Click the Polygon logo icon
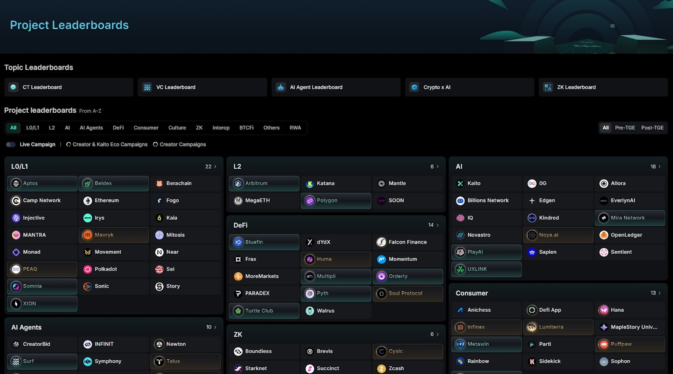Image resolution: width=673 pixels, height=374 pixels. coord(310,201)
